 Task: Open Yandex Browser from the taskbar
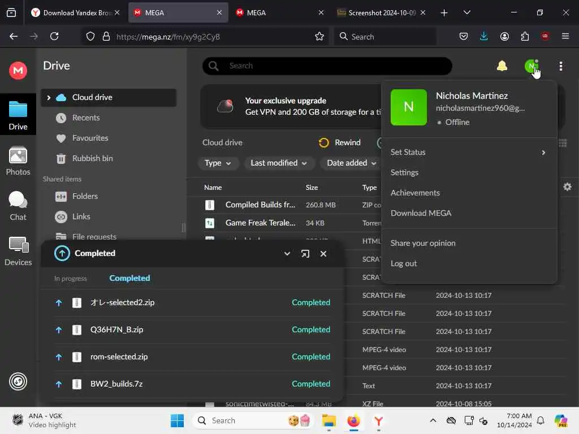tap(378, 420)
